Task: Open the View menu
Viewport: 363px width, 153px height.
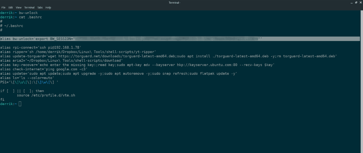Action: click(x=19, y=8)
